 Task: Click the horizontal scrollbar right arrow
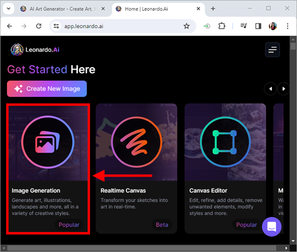pyautogui.click(x=286, y=248)
